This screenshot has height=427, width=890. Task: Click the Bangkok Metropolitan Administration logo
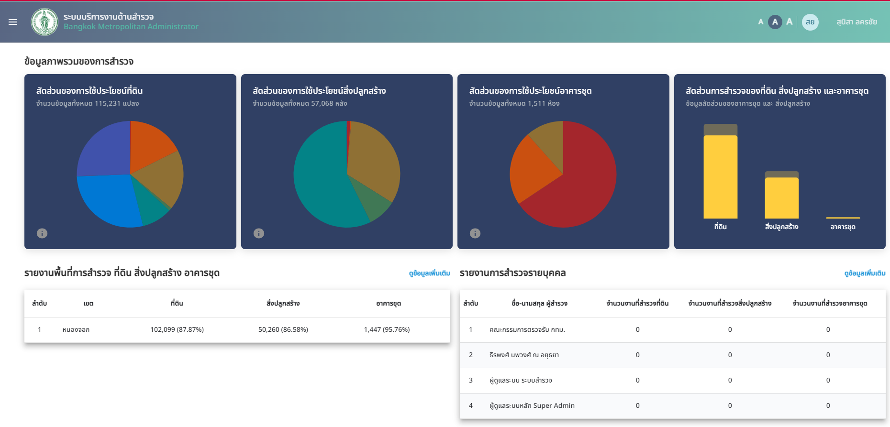[44, 22]
